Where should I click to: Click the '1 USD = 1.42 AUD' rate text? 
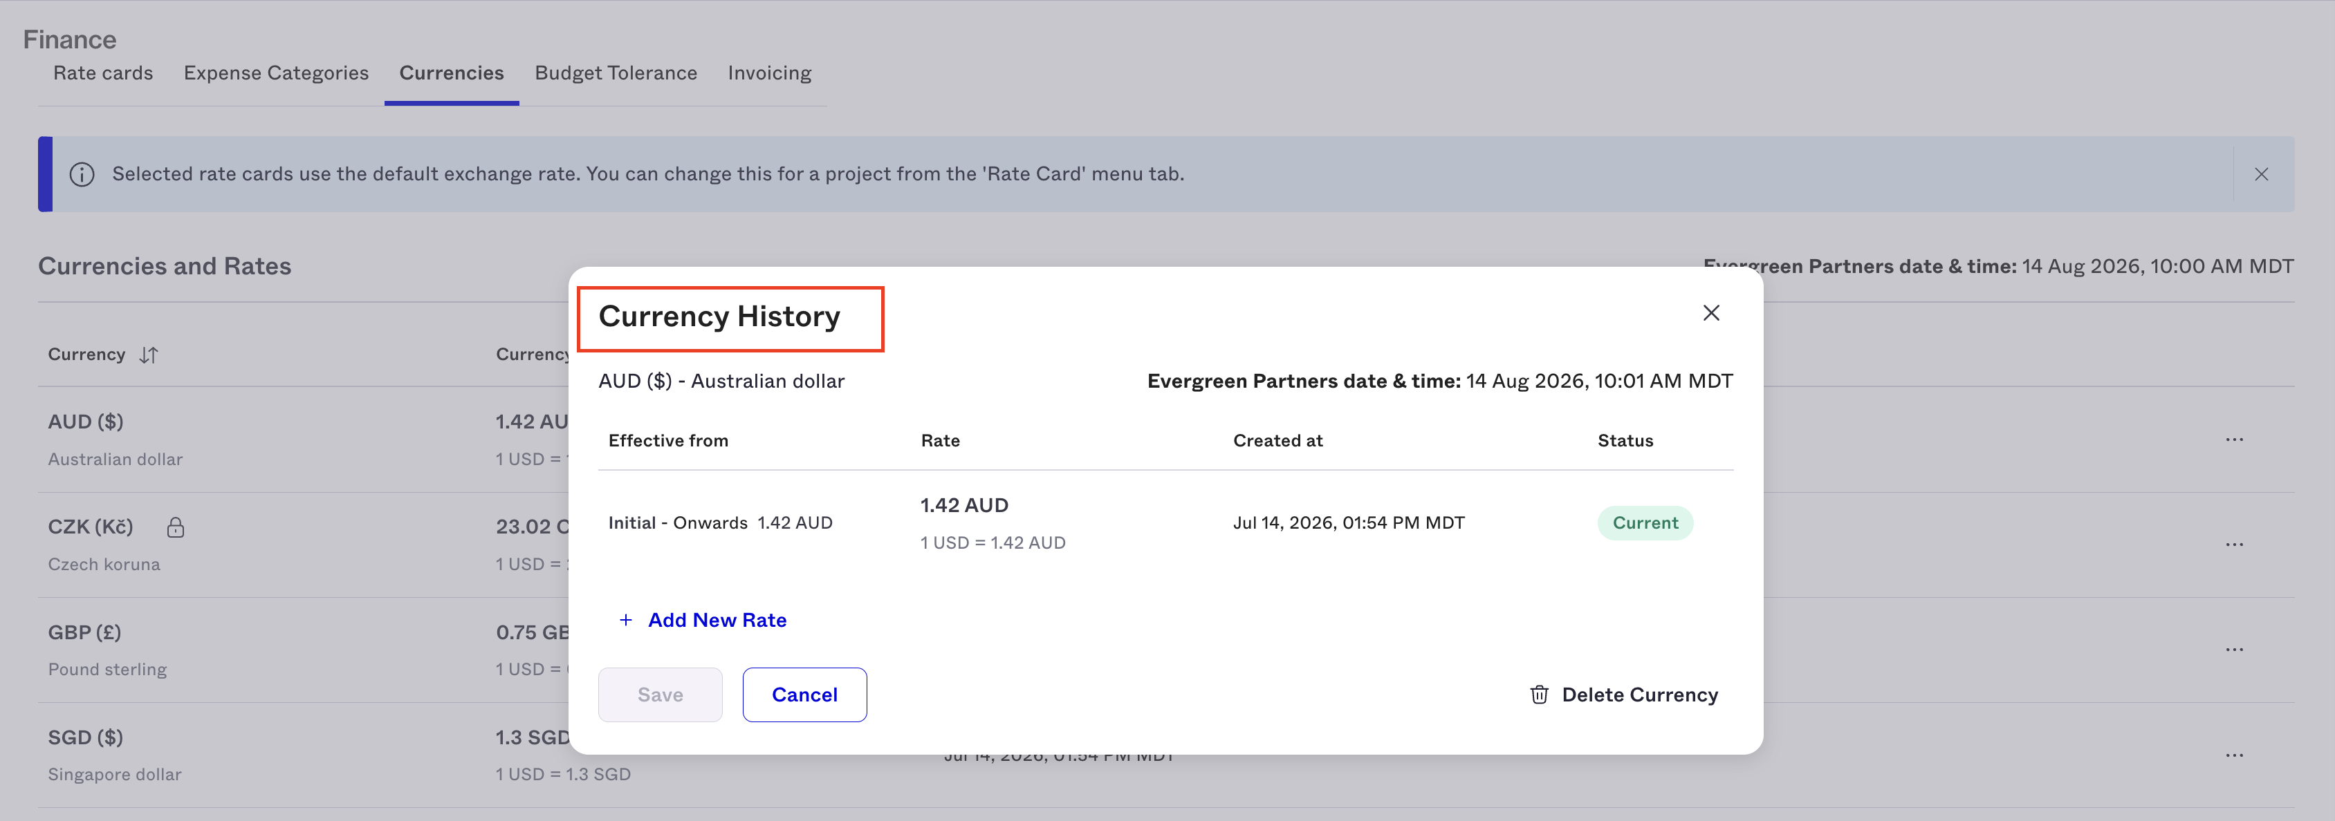(993, 542)
